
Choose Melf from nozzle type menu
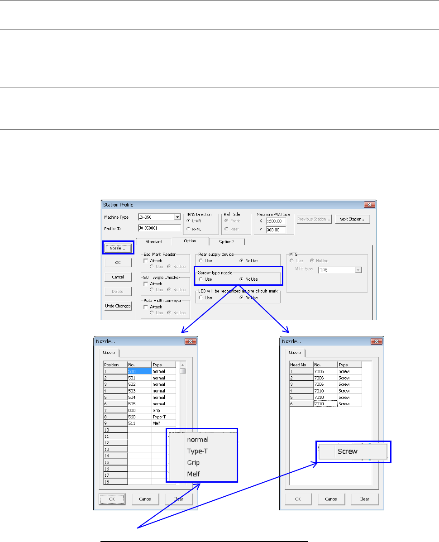193,474
